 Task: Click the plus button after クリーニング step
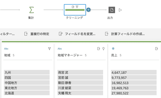88,10
